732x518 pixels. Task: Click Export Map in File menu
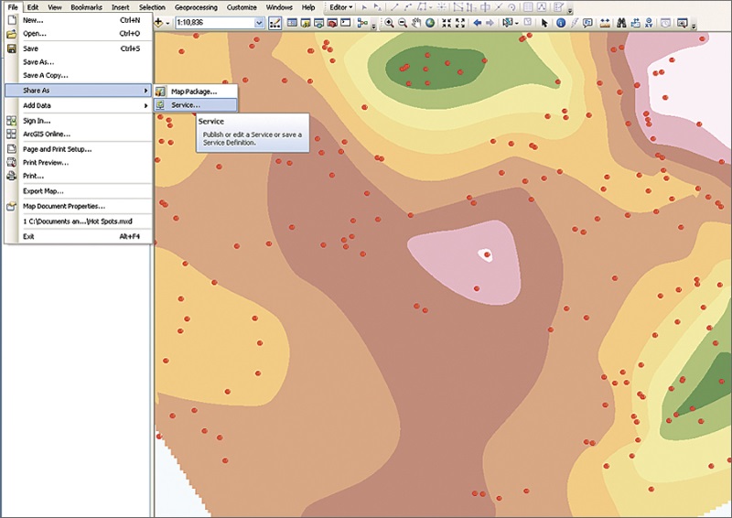[x=43, y=191]
